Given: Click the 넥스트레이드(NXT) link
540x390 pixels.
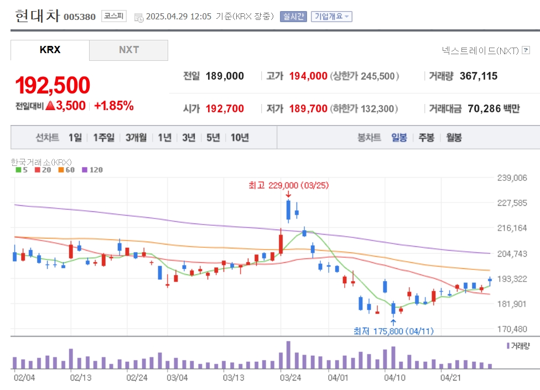Looking at the screenshot, I should pyautogui.click(x=480, y=50).
